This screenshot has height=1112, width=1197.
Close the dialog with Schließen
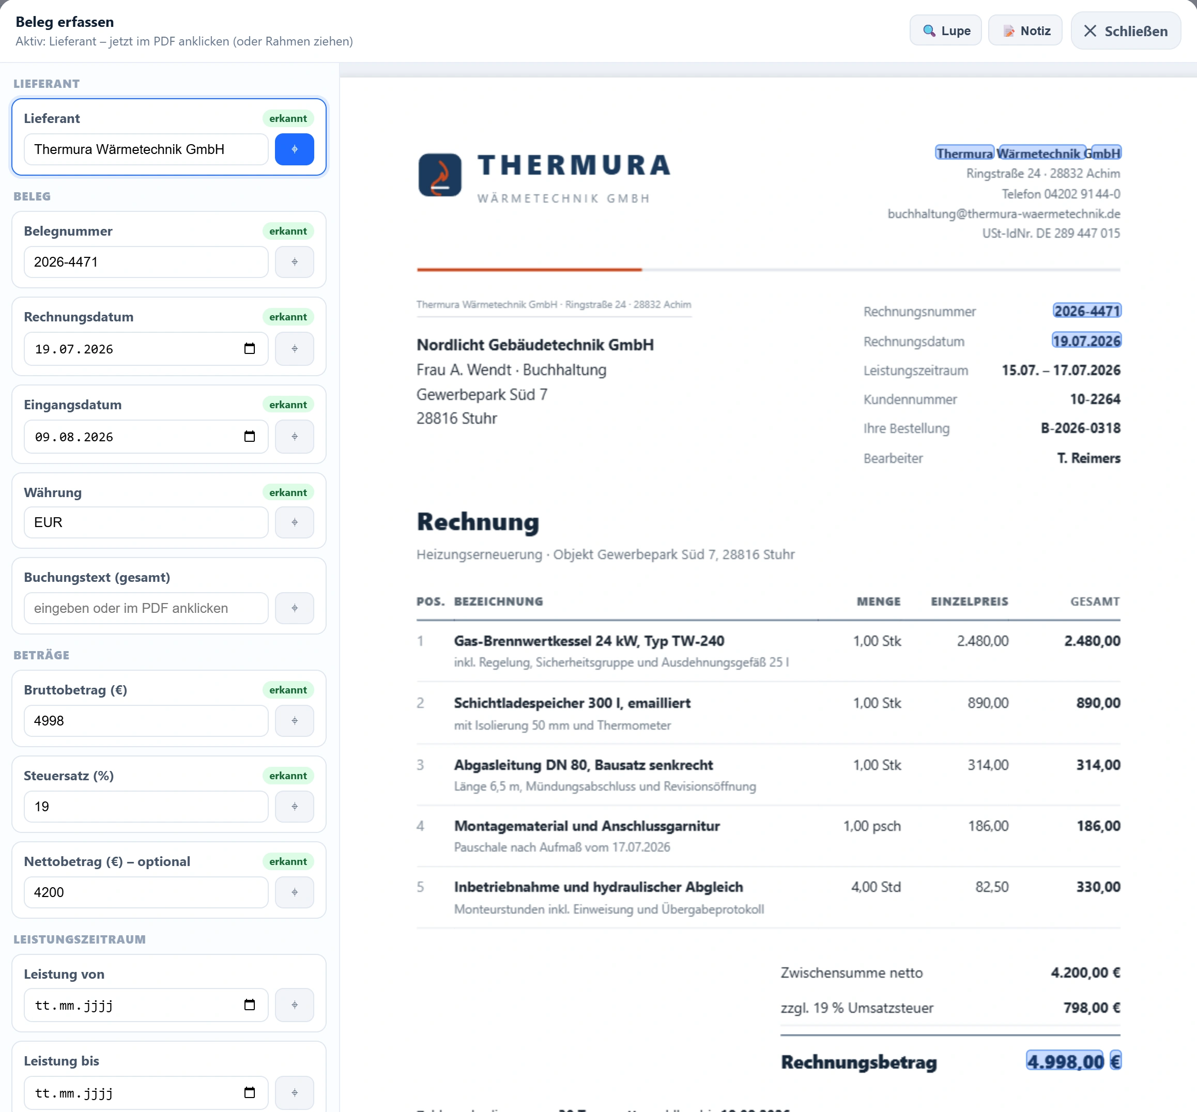coord(1126,30)
